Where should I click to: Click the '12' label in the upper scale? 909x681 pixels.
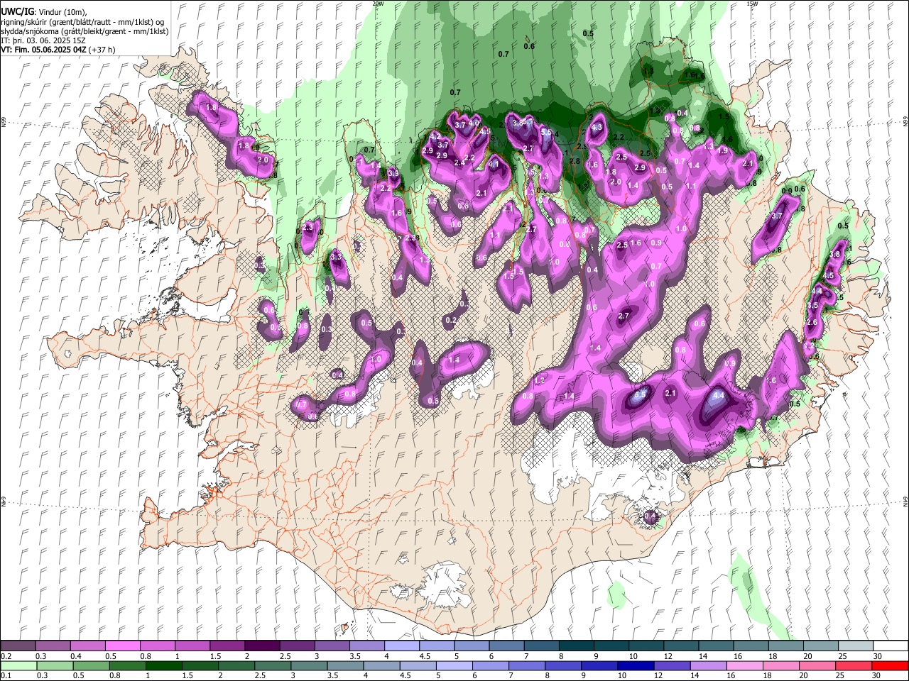tap(667, 656)
